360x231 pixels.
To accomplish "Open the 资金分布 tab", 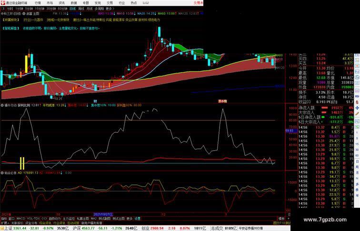I will (x=31, y=223).
